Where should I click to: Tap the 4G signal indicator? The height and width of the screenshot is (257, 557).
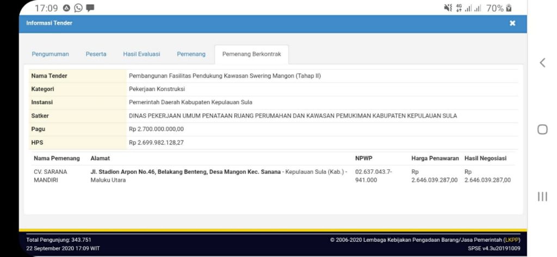click(459, 8)
